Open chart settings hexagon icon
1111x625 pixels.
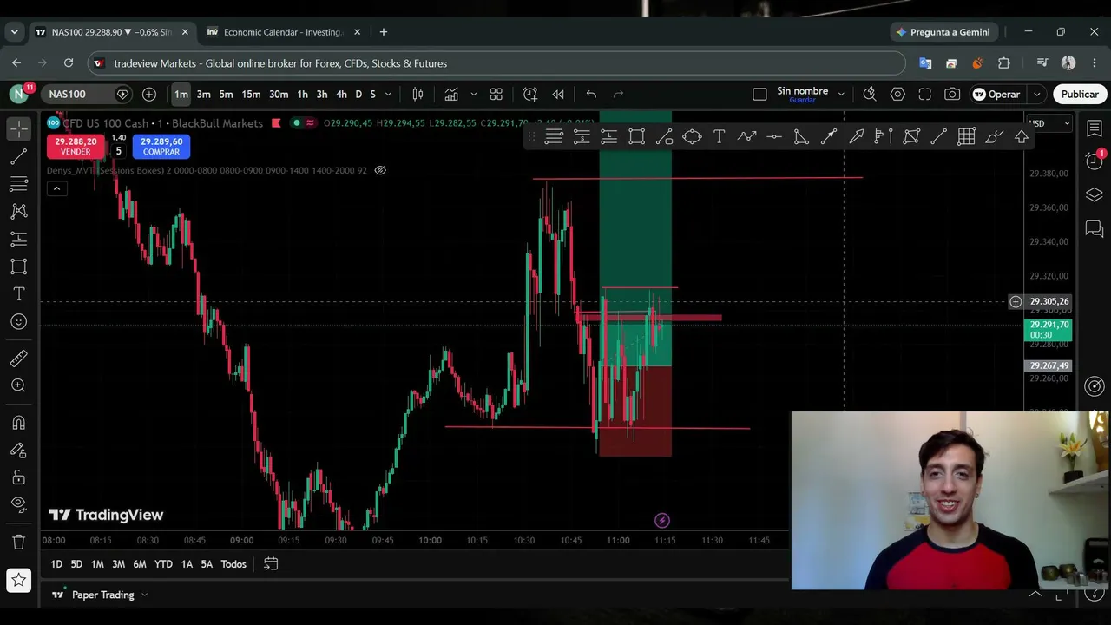tap(897, 94)
